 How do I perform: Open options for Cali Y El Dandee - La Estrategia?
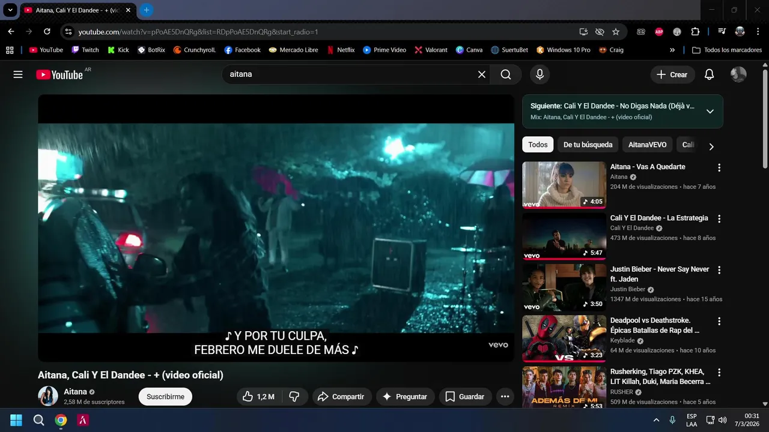coord(719,219)
